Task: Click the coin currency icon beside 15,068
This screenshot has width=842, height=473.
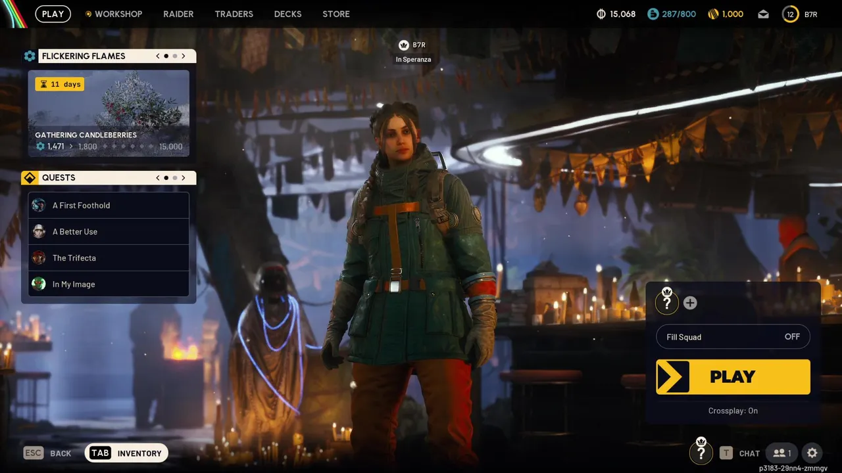Action: [601, 14]
